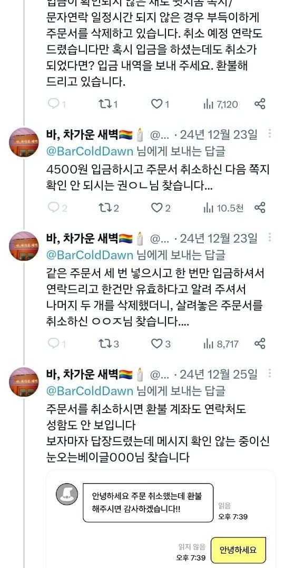The image size is (284, 568).
Task: Open more options on first 12월 23일 tweet
Action: click(270, 133)
